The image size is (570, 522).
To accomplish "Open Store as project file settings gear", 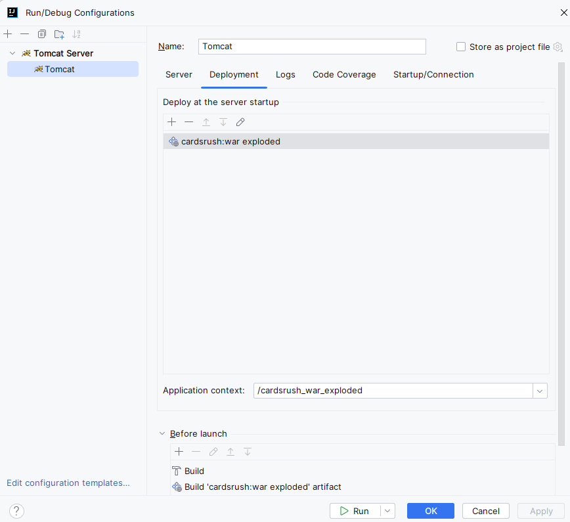I will tap(558, 47).
